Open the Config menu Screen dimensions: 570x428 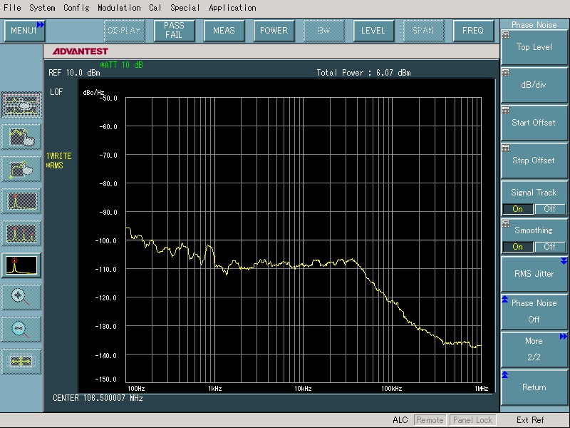pos(76,8)
